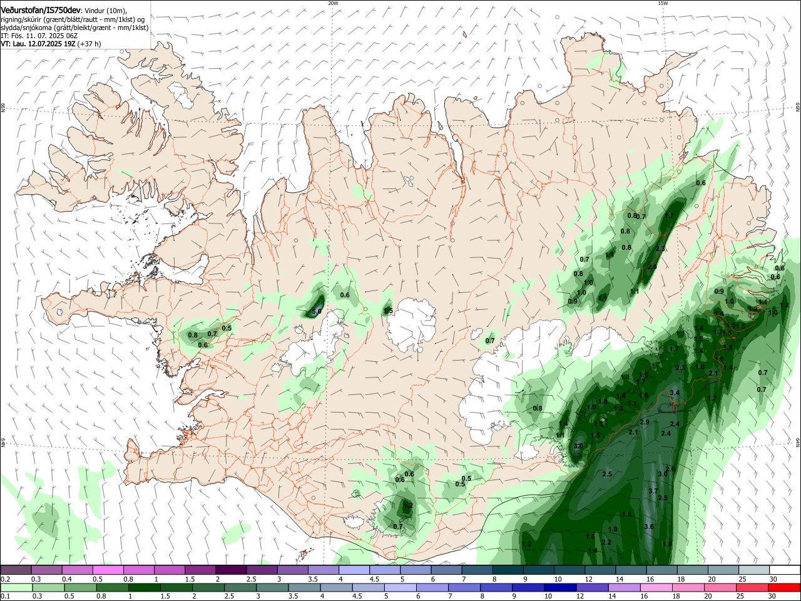
Task: Click the mauve swatch between 0.2 and 0.3, top legend row
Action: (x=16, y=570)
